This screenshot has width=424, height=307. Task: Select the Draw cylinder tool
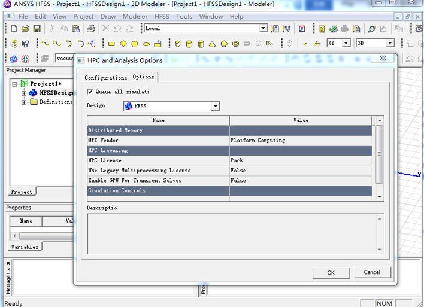(x=189, y=44)
